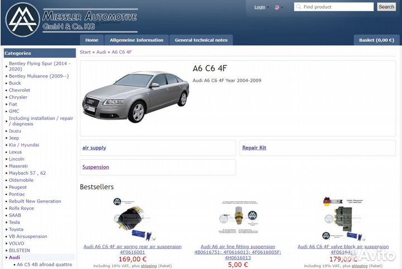
Task: Open the Basket (0,00 €)
Action: [x=376, y=40]
